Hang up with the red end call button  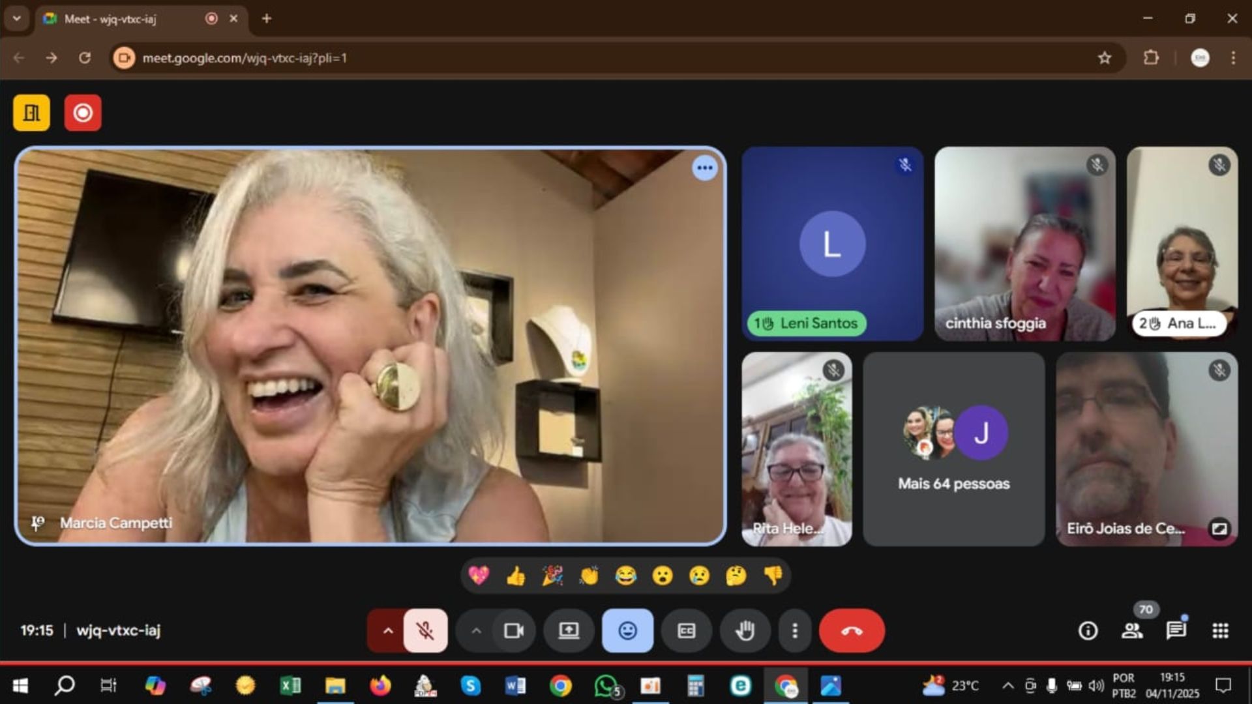tap(851, 630)
